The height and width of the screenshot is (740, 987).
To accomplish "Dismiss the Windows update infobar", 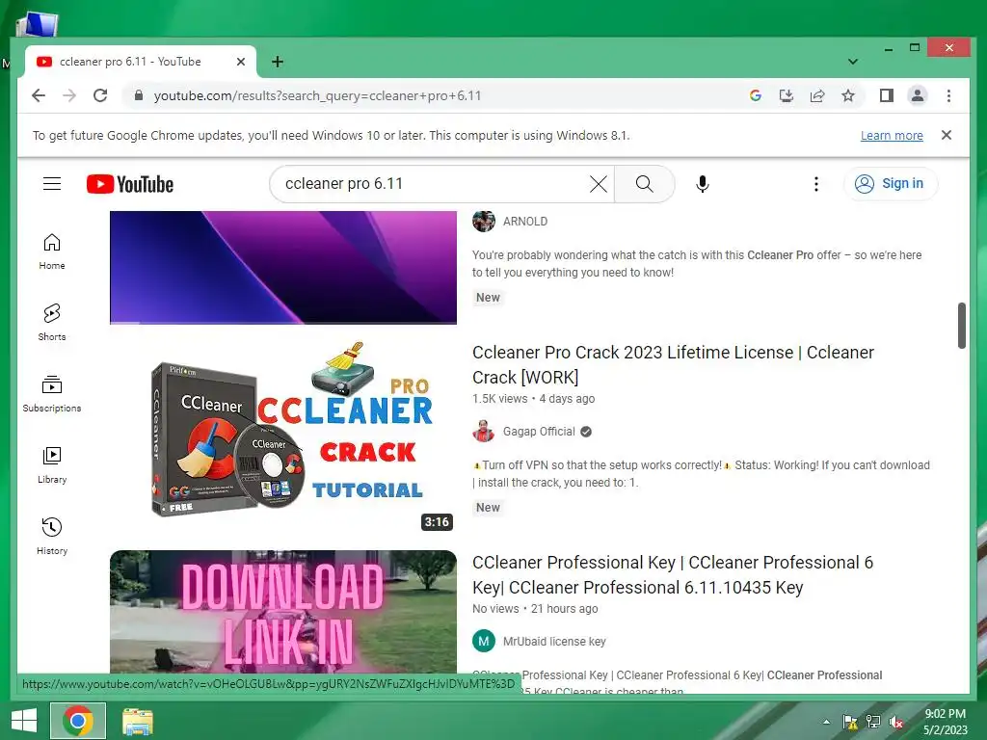I will pyautogui.click(x=947, y=135).
